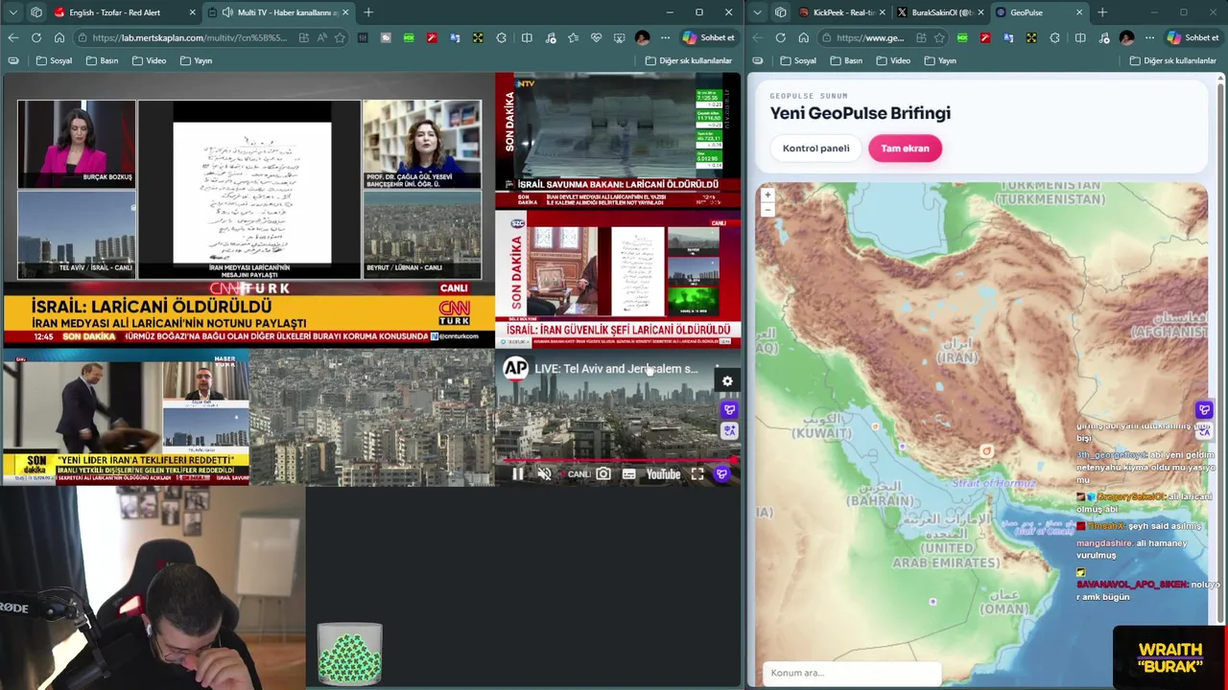This screenshot has height=690, width=1228.
Task: Toggle split screen in left browser
Action: click(527, 37)
